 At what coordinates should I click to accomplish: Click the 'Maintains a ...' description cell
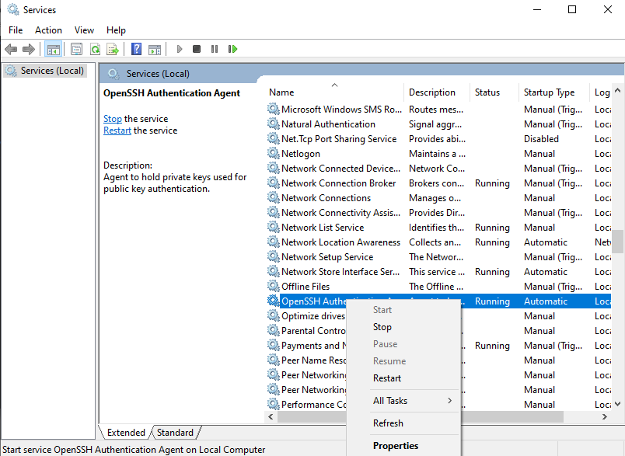click(437, 154)
